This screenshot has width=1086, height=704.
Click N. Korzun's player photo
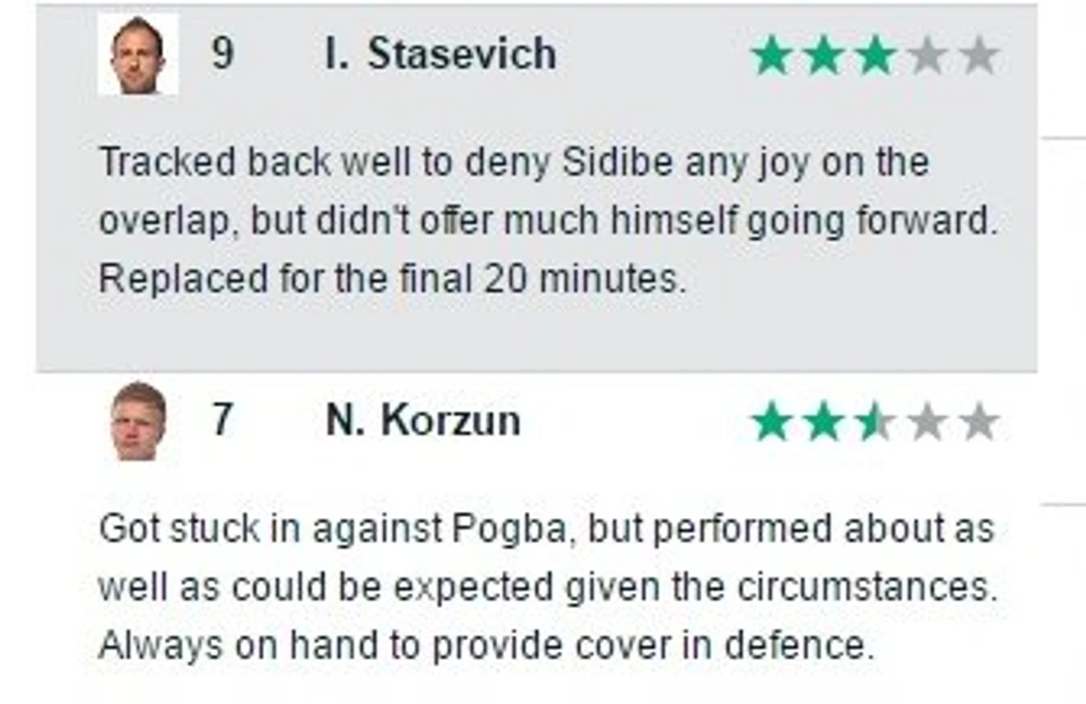pyautogui.click(x=138, y=421)
